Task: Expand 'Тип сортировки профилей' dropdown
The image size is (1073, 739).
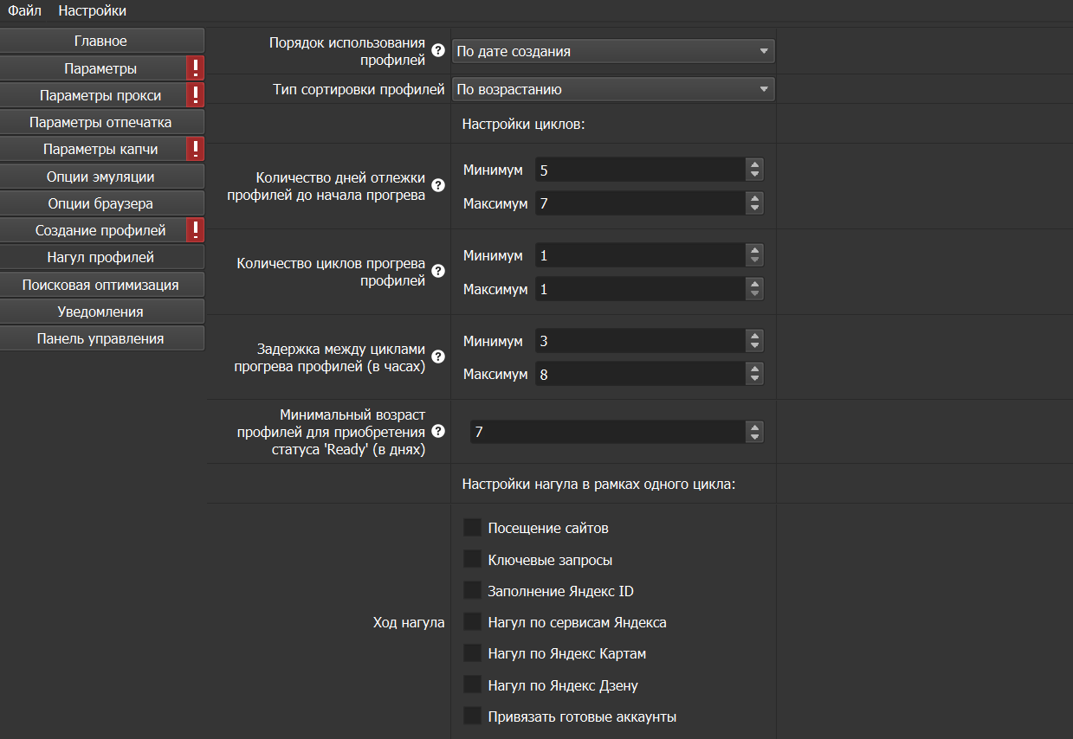Action: 613,89
